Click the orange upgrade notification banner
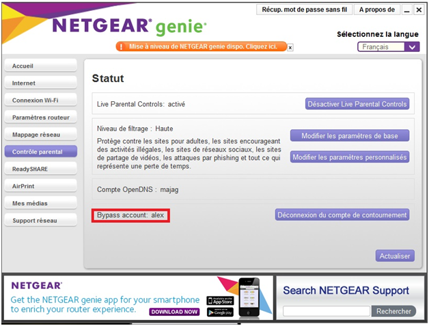Screen dimensions: 429x326 click(202, 46)
